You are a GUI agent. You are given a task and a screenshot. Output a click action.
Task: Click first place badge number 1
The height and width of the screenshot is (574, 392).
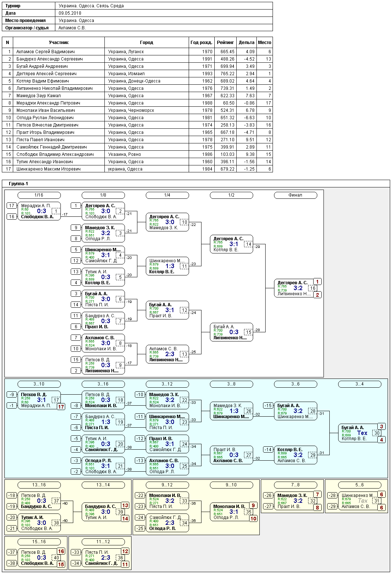(x=317, y=282)
